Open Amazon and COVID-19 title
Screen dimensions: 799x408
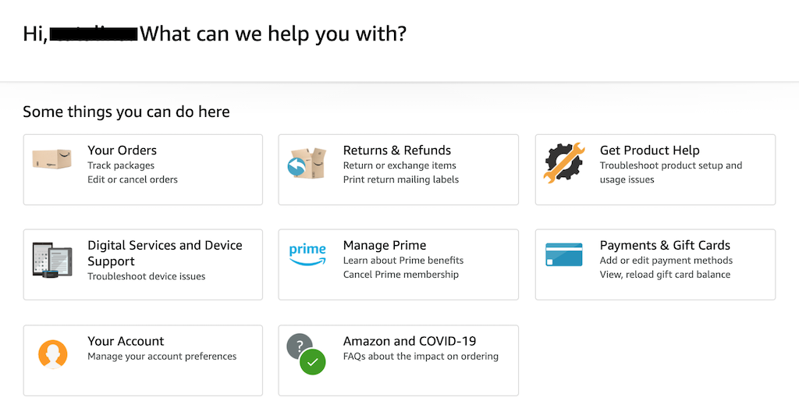(x=410, y=341)
